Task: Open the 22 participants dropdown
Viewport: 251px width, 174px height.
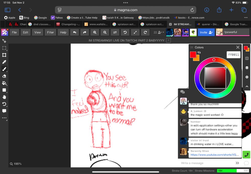Action: (159, 32)
